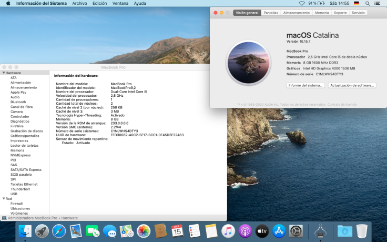Collapse the Red tree section
The image size is (387, 242).
4,198
